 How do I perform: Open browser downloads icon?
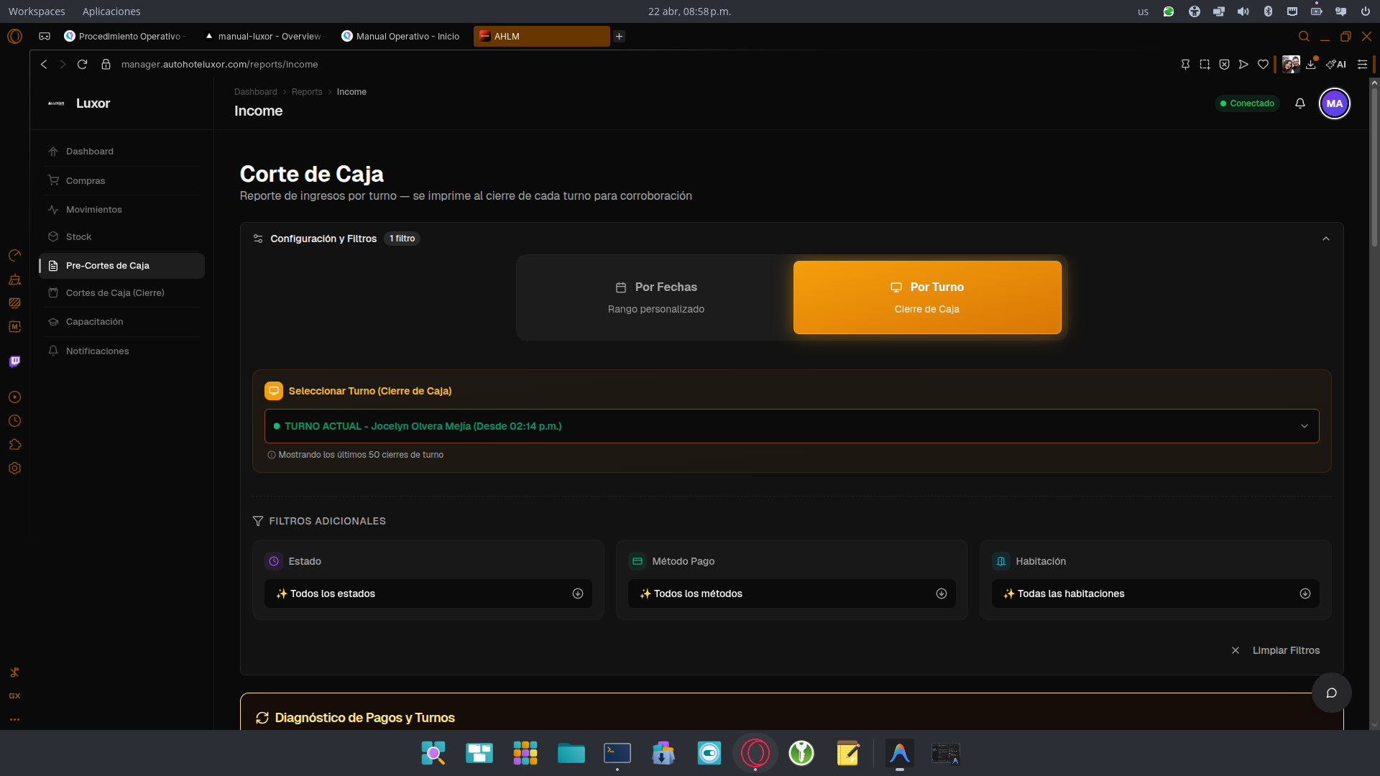point(1311,64)
